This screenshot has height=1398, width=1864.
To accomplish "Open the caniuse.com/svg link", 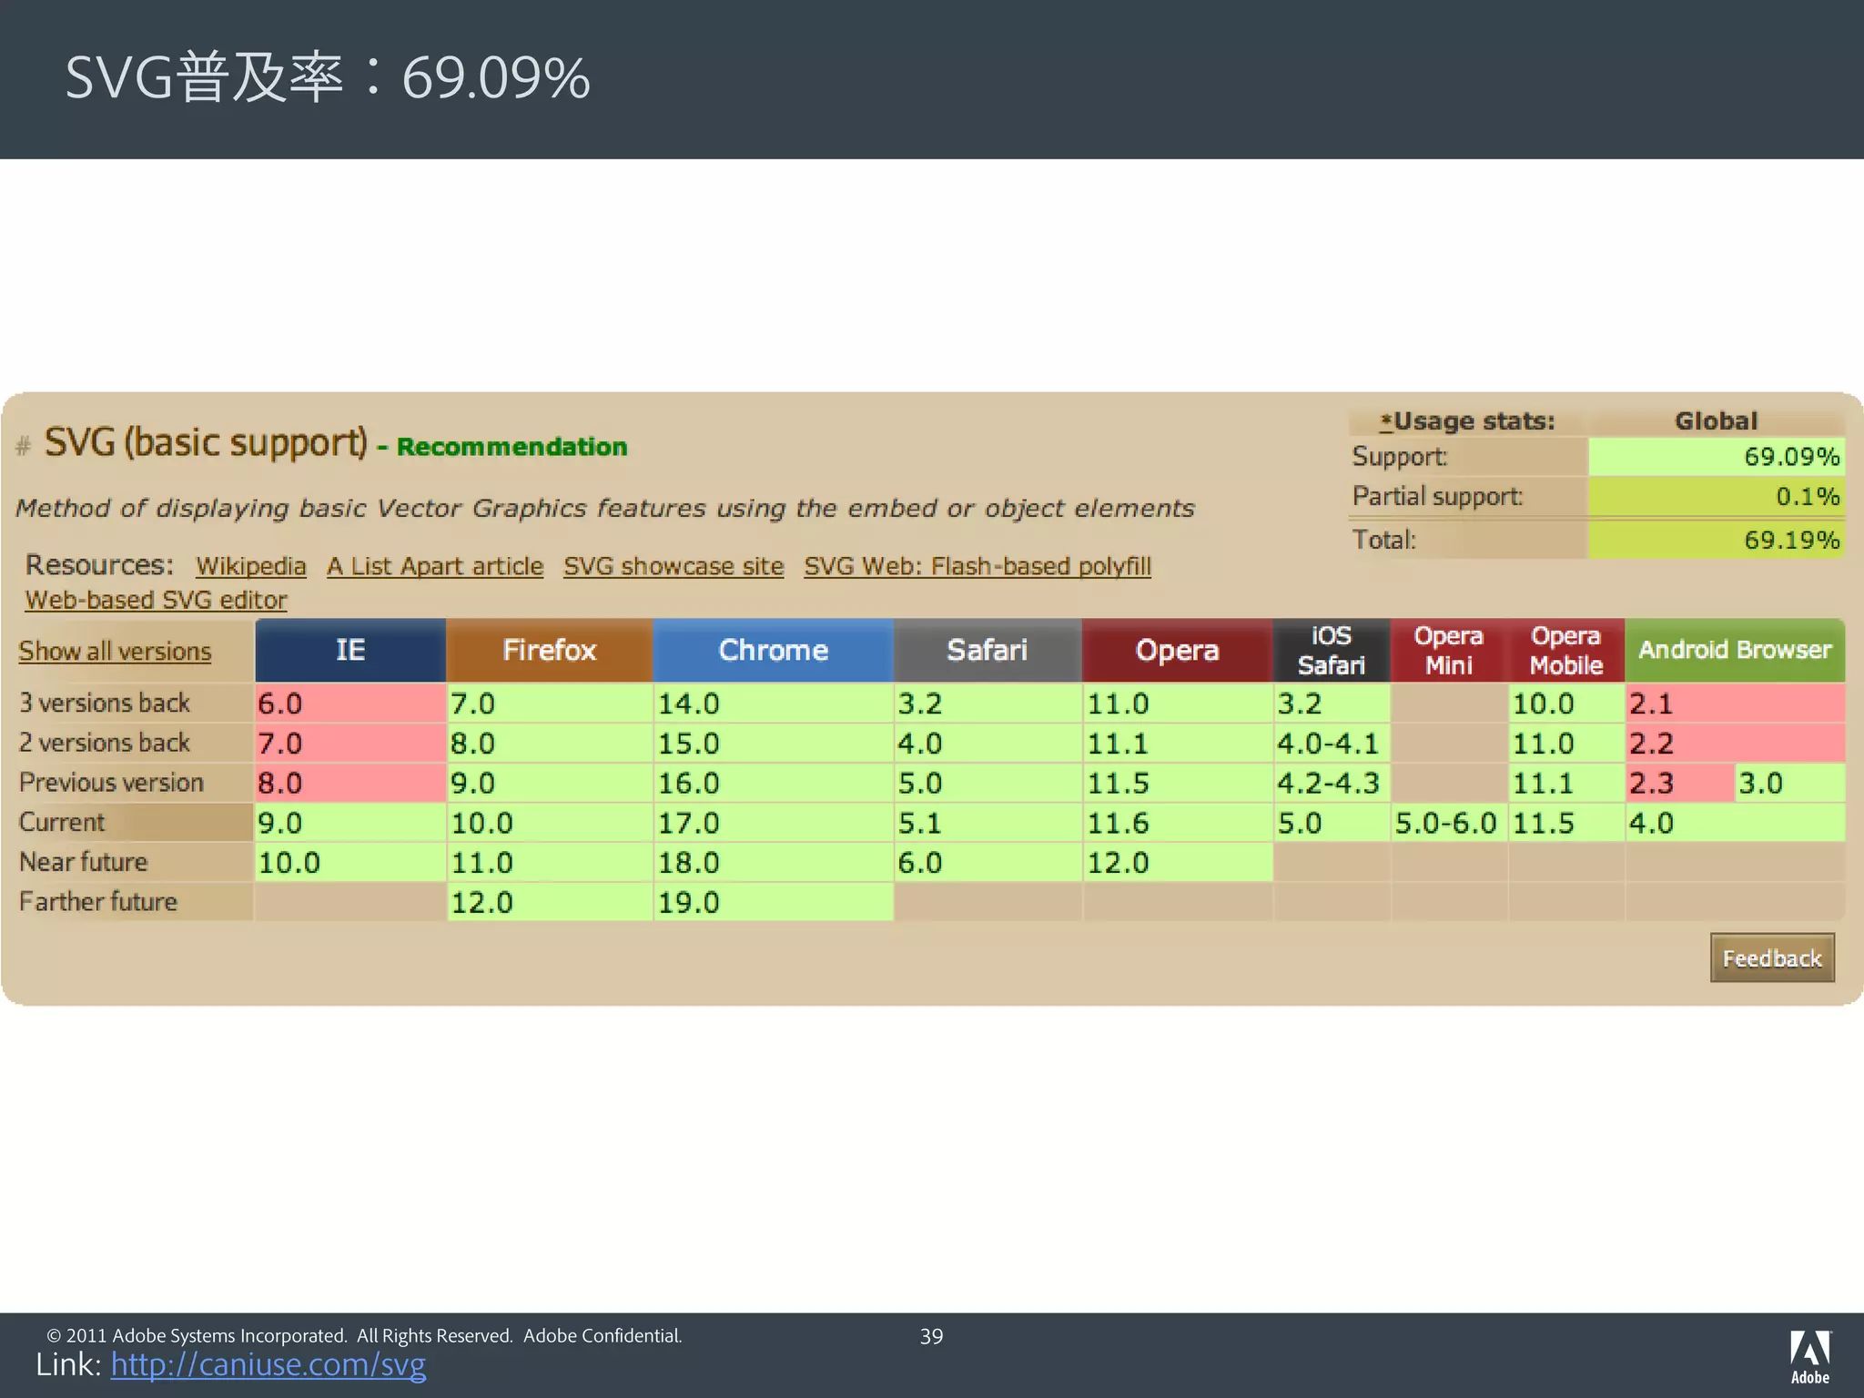I will click(x=268, y=1364).
